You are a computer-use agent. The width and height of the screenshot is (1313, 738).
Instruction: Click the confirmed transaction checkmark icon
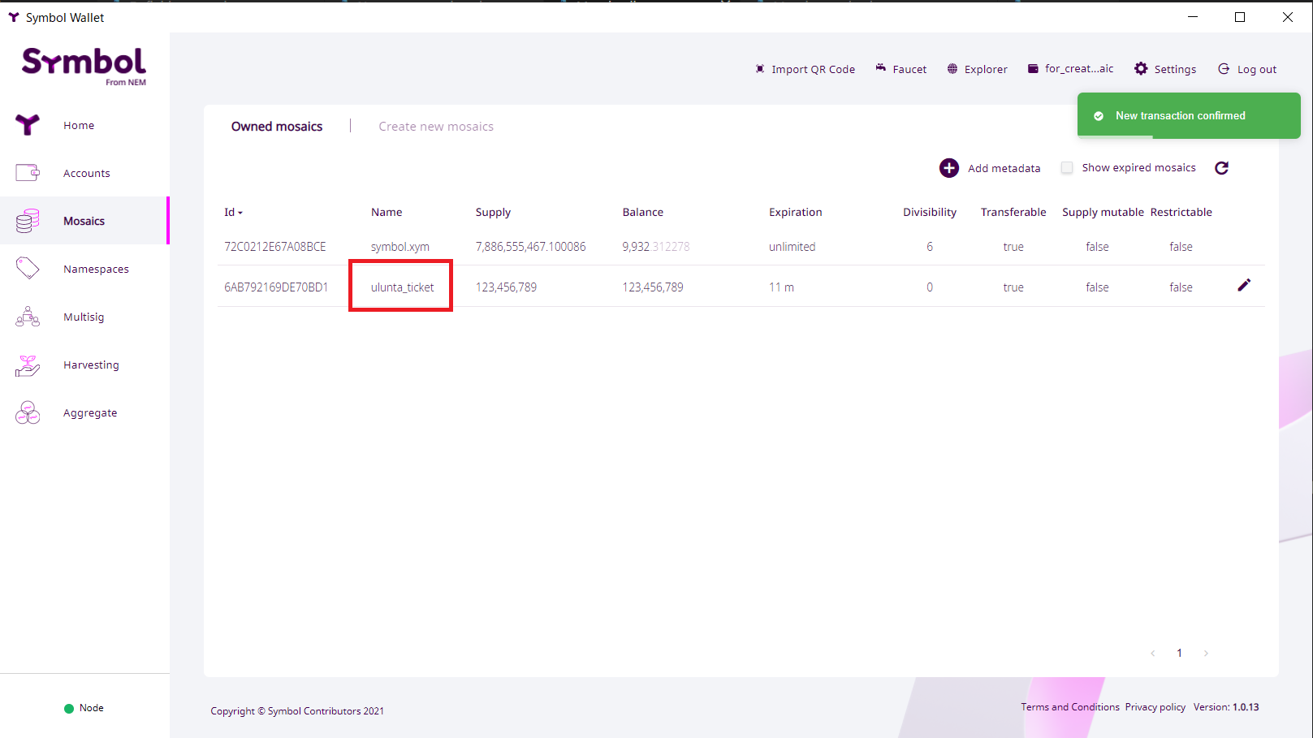[1099, 116]
